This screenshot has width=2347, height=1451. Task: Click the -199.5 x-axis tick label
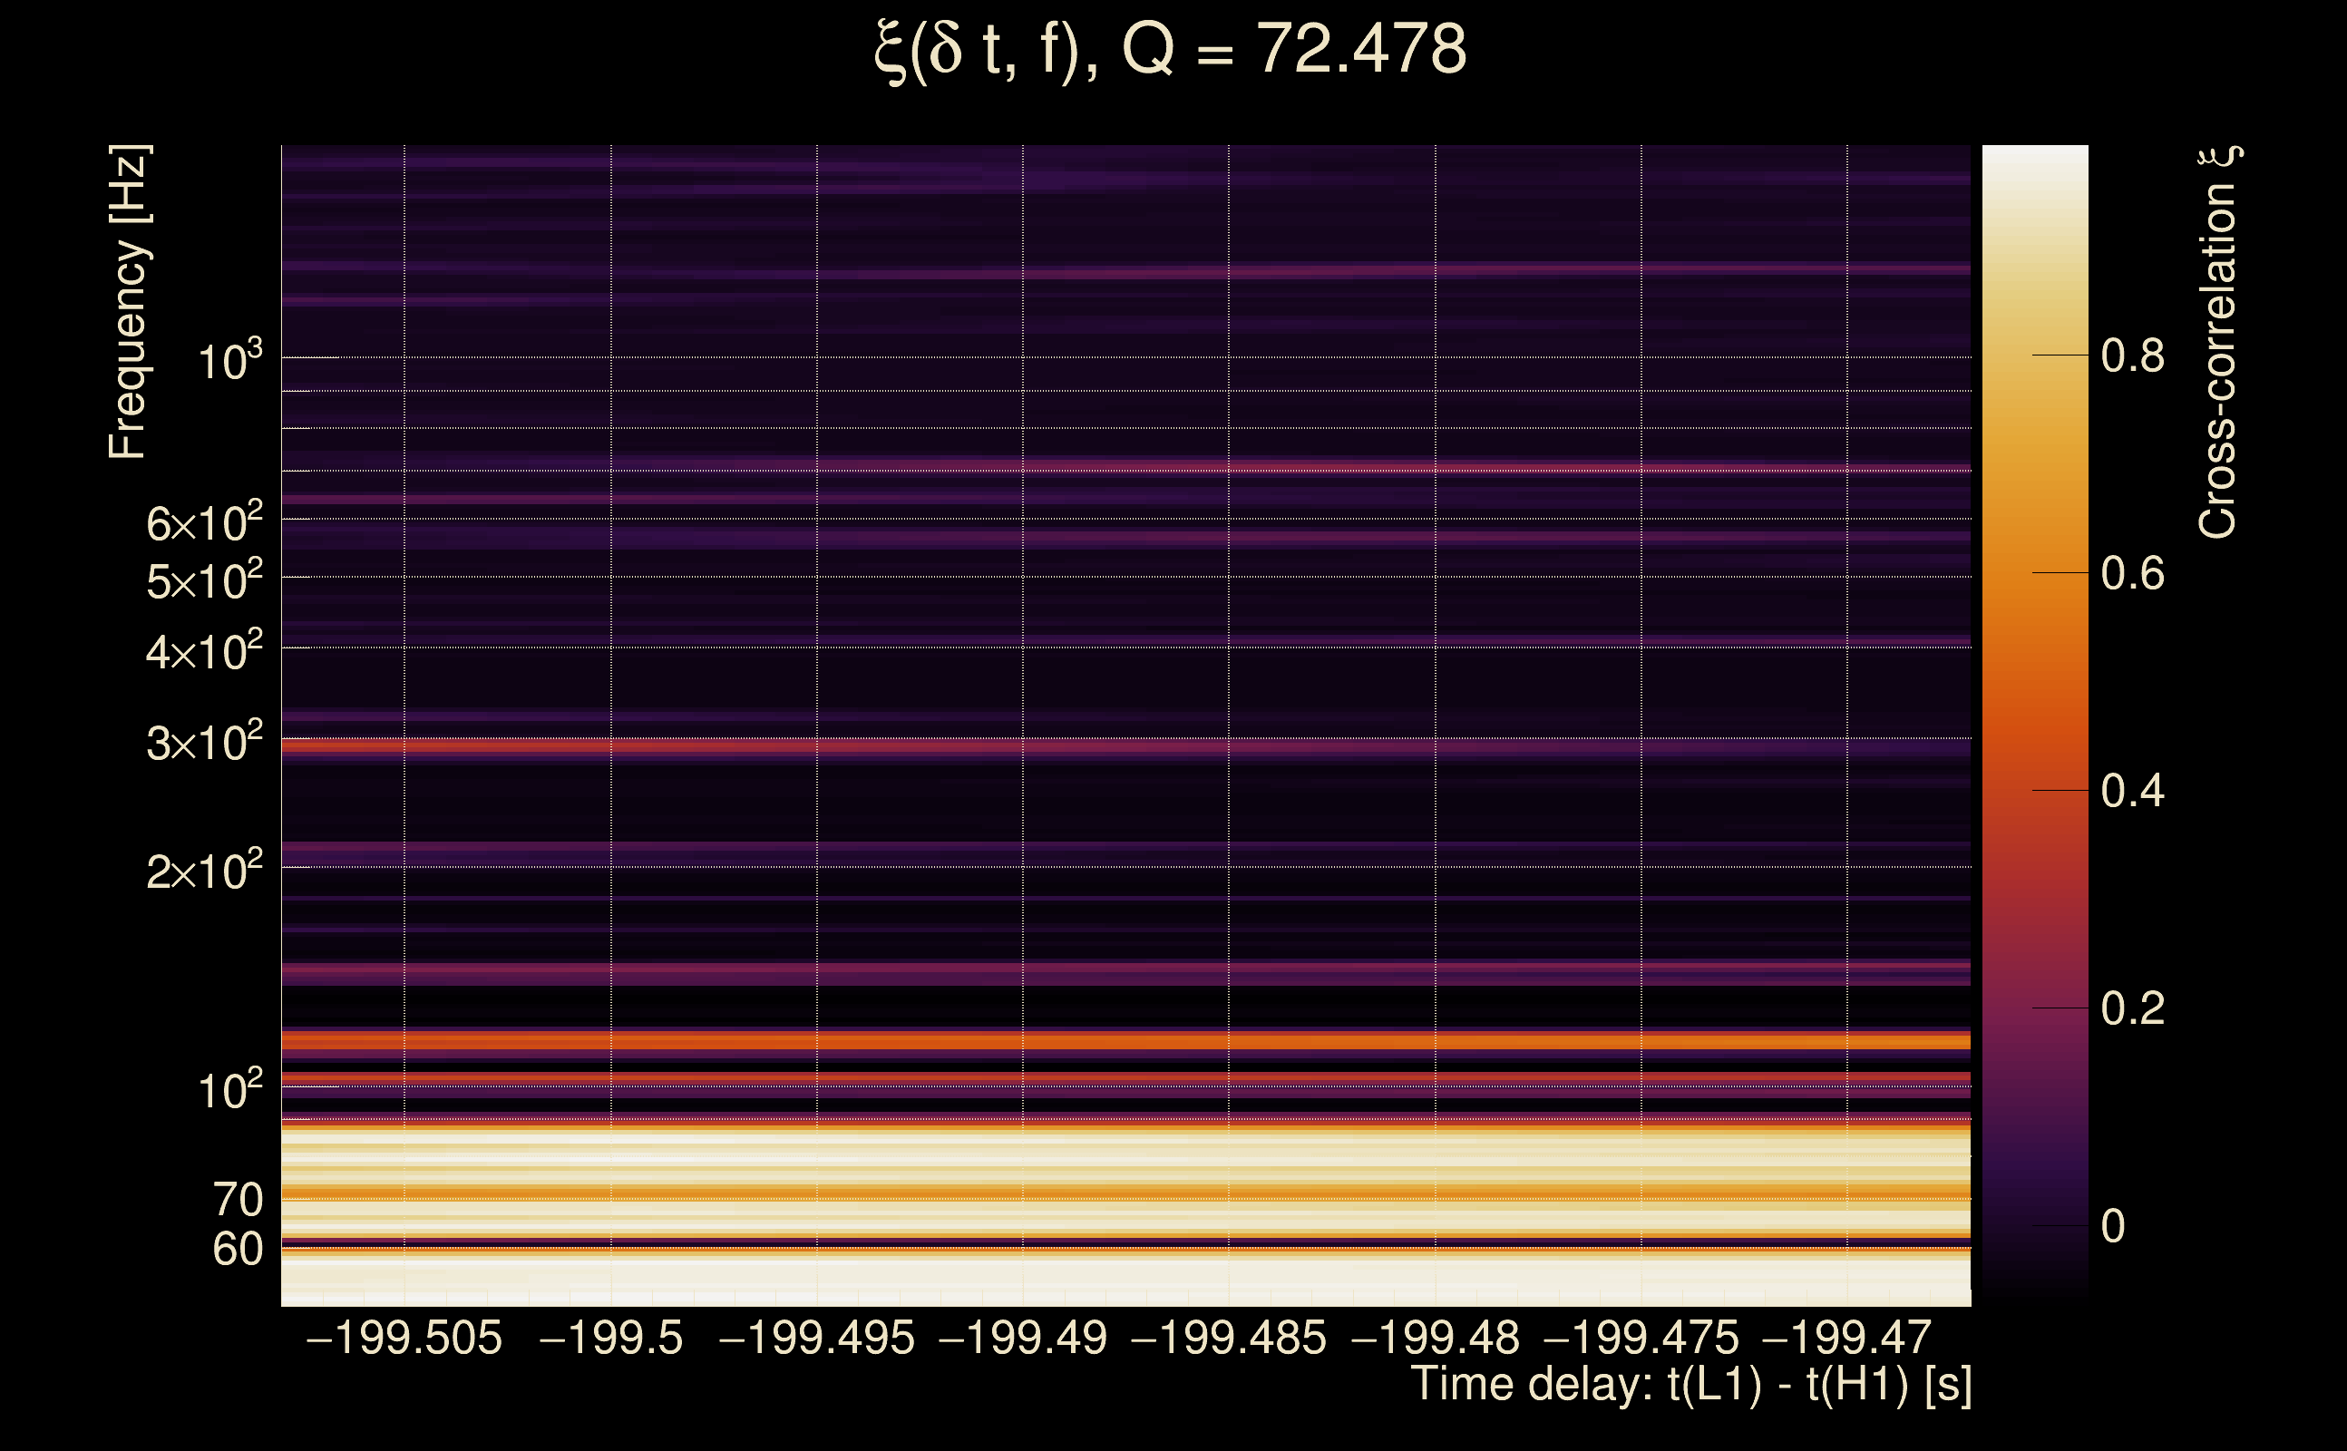coord(611,1338)
